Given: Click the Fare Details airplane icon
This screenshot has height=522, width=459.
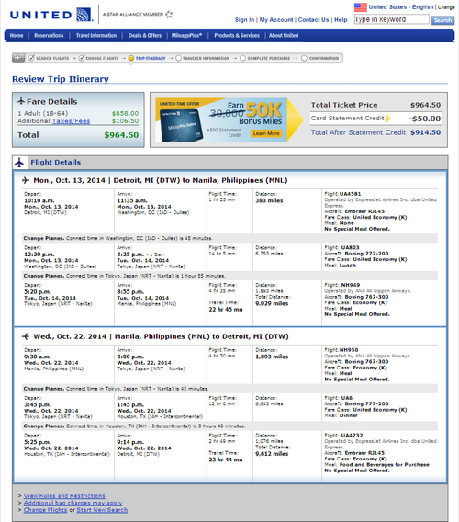Looking at the screenshot, I should [x=21, y=101].
